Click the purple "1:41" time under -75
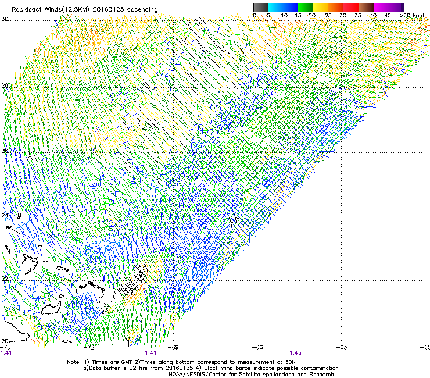Image resolution: width=430 pixels, height=378 pixels. [6, 353]
